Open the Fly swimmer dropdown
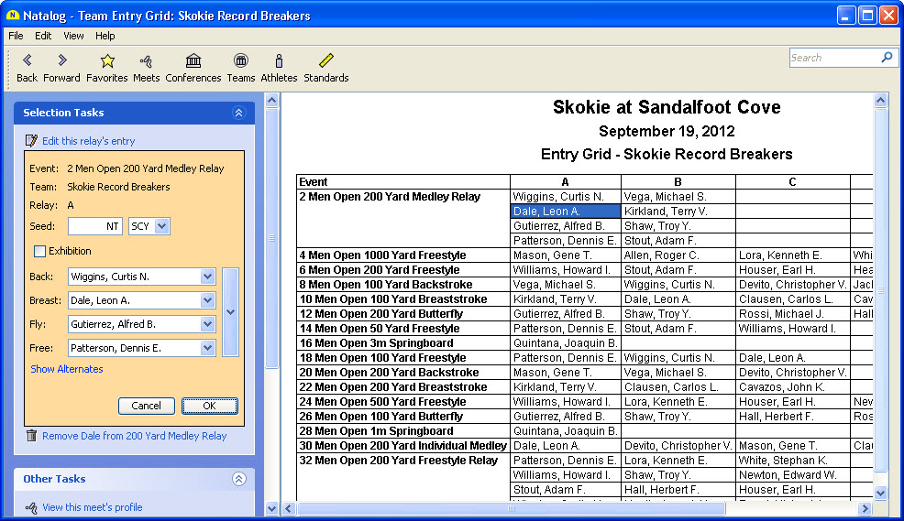 (x=207, y=324)
